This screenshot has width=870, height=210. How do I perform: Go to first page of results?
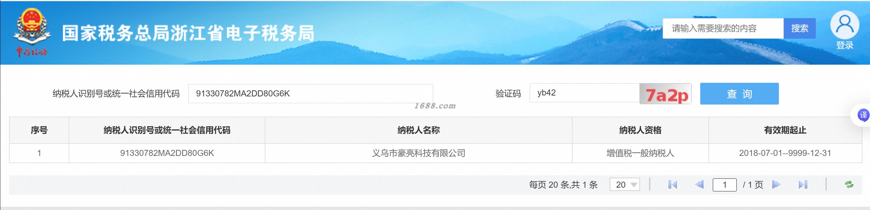672,184
